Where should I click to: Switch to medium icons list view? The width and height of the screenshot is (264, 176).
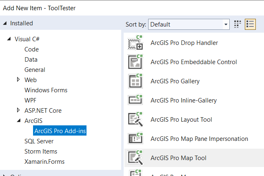(250, 25)
